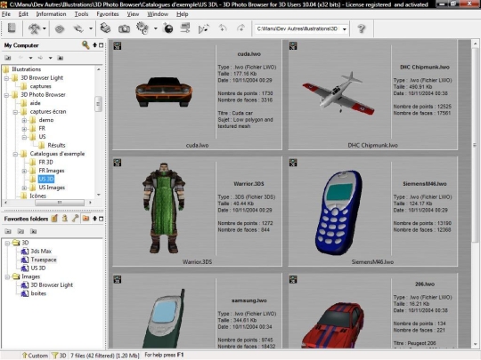Click the 3D badge icon on Warrior.3DS thumbnail

point(118,163)
